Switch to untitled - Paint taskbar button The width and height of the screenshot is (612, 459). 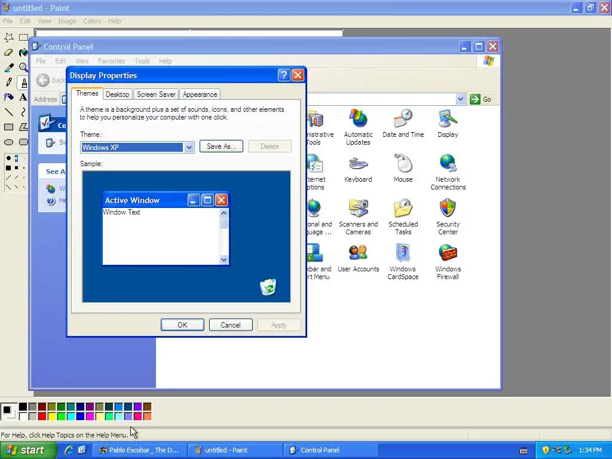pos(235,450)
